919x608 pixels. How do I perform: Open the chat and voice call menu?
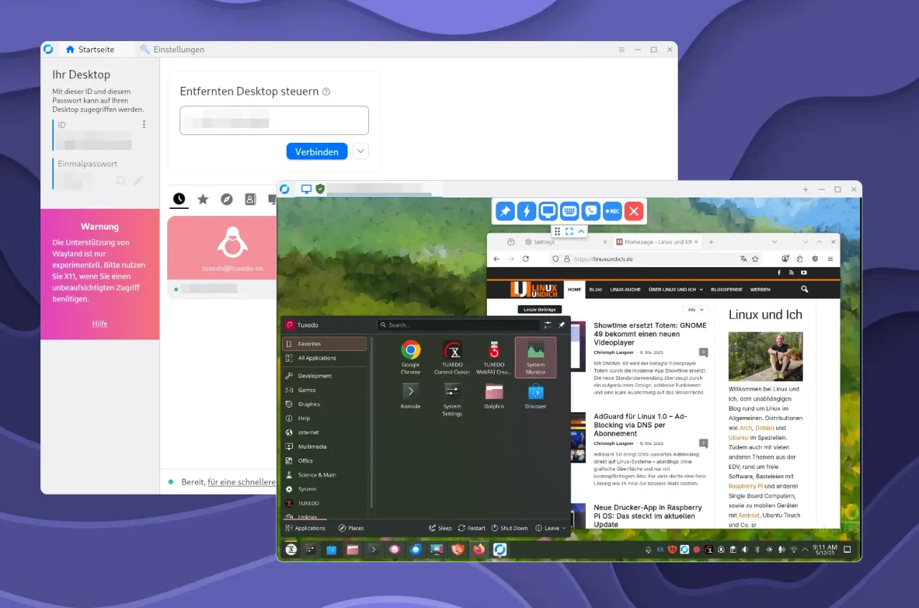click(x=591, y=211)
